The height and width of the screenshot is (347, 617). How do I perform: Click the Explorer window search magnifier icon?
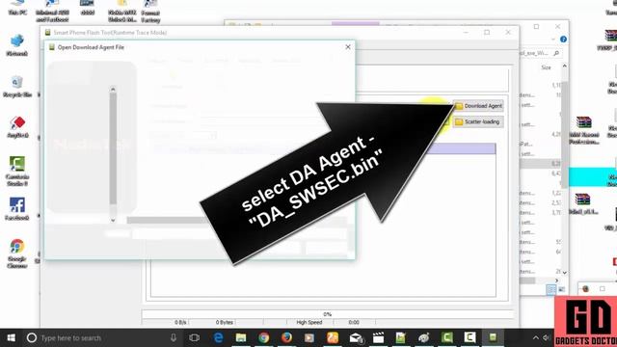coord(556,53)
